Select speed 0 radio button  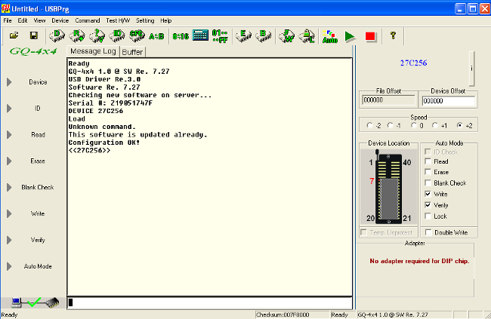[414, 125]
